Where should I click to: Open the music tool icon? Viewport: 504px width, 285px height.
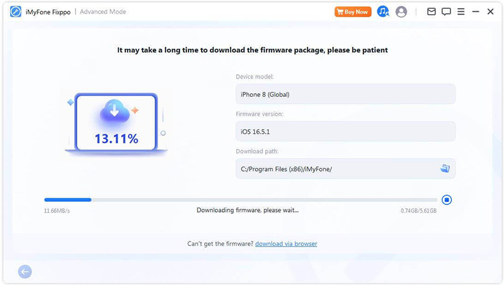383,11
